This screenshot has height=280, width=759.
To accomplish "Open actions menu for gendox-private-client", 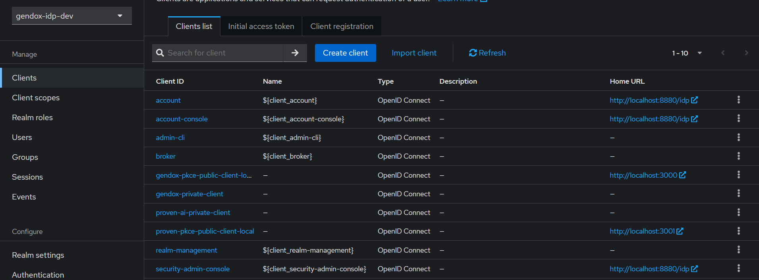I will pos(738,194).
